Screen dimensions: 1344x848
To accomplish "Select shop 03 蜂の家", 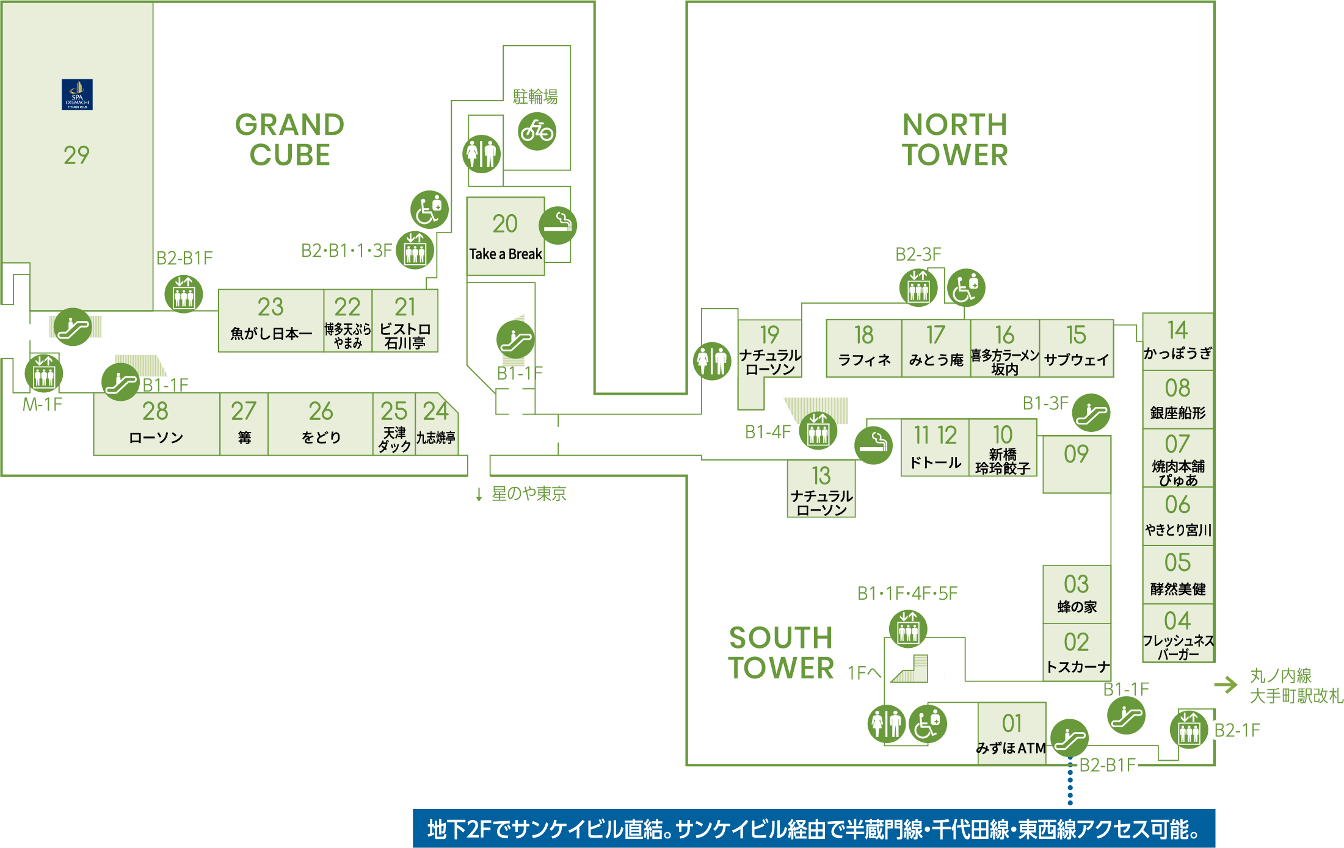I will (1077, 595).
